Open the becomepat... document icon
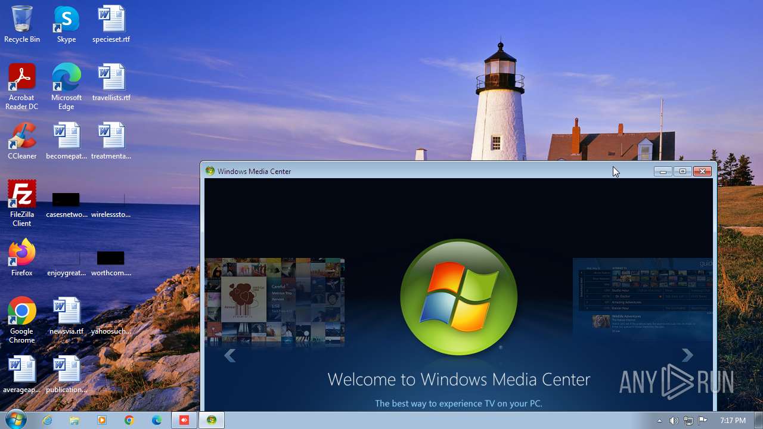763x429 pixels. (66, 141)
